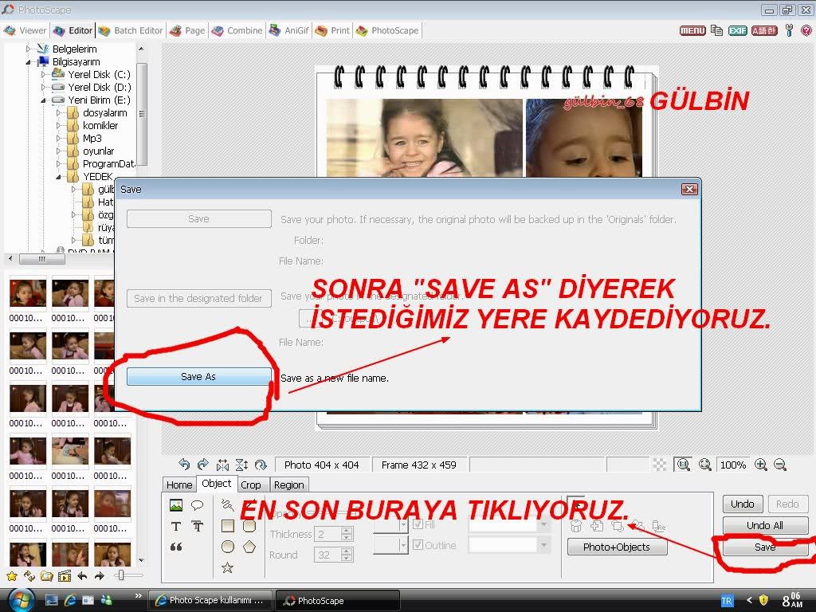Select the rounded rectangle shape tool
This screenshot has height=612, width=816.
[x=249, y=526]
